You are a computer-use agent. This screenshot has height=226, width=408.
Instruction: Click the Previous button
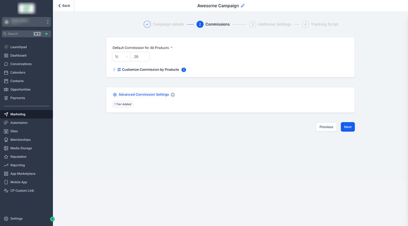click(x=326, y=127)
